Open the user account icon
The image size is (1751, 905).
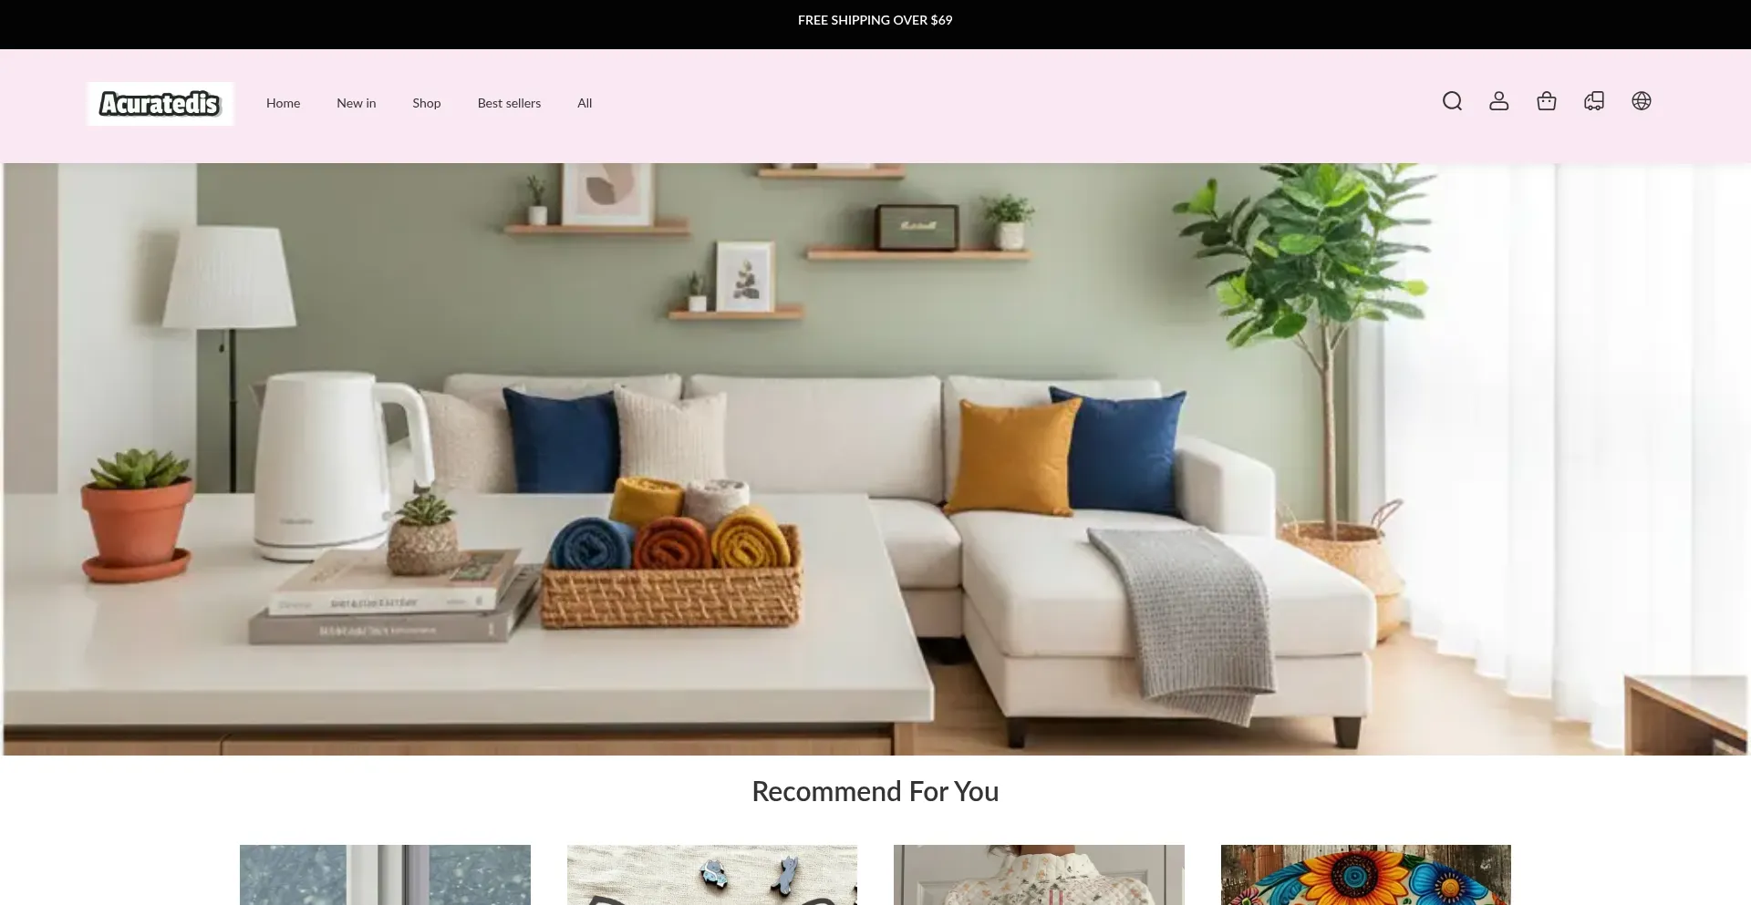pos(1499,101)
